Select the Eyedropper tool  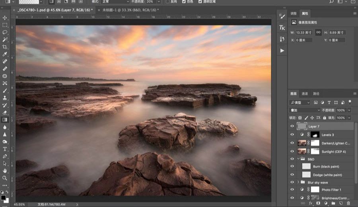click(x=4, y=54)
